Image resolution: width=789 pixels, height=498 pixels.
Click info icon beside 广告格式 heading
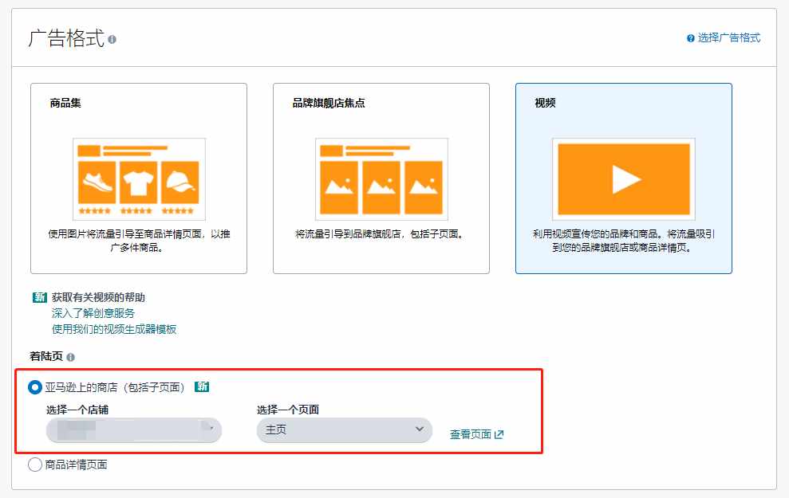[x=112, y=39]
